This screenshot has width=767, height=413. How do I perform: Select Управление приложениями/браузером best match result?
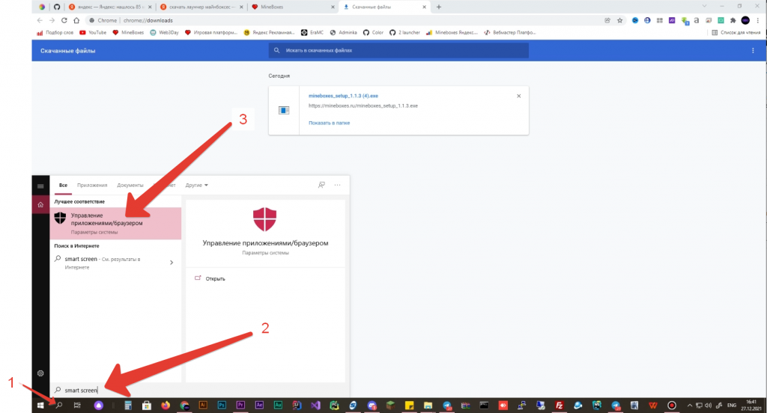[115, 223]
